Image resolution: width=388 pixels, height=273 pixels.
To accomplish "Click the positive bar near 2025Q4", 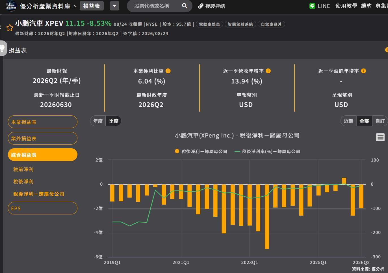I will [x=344, y=181].
